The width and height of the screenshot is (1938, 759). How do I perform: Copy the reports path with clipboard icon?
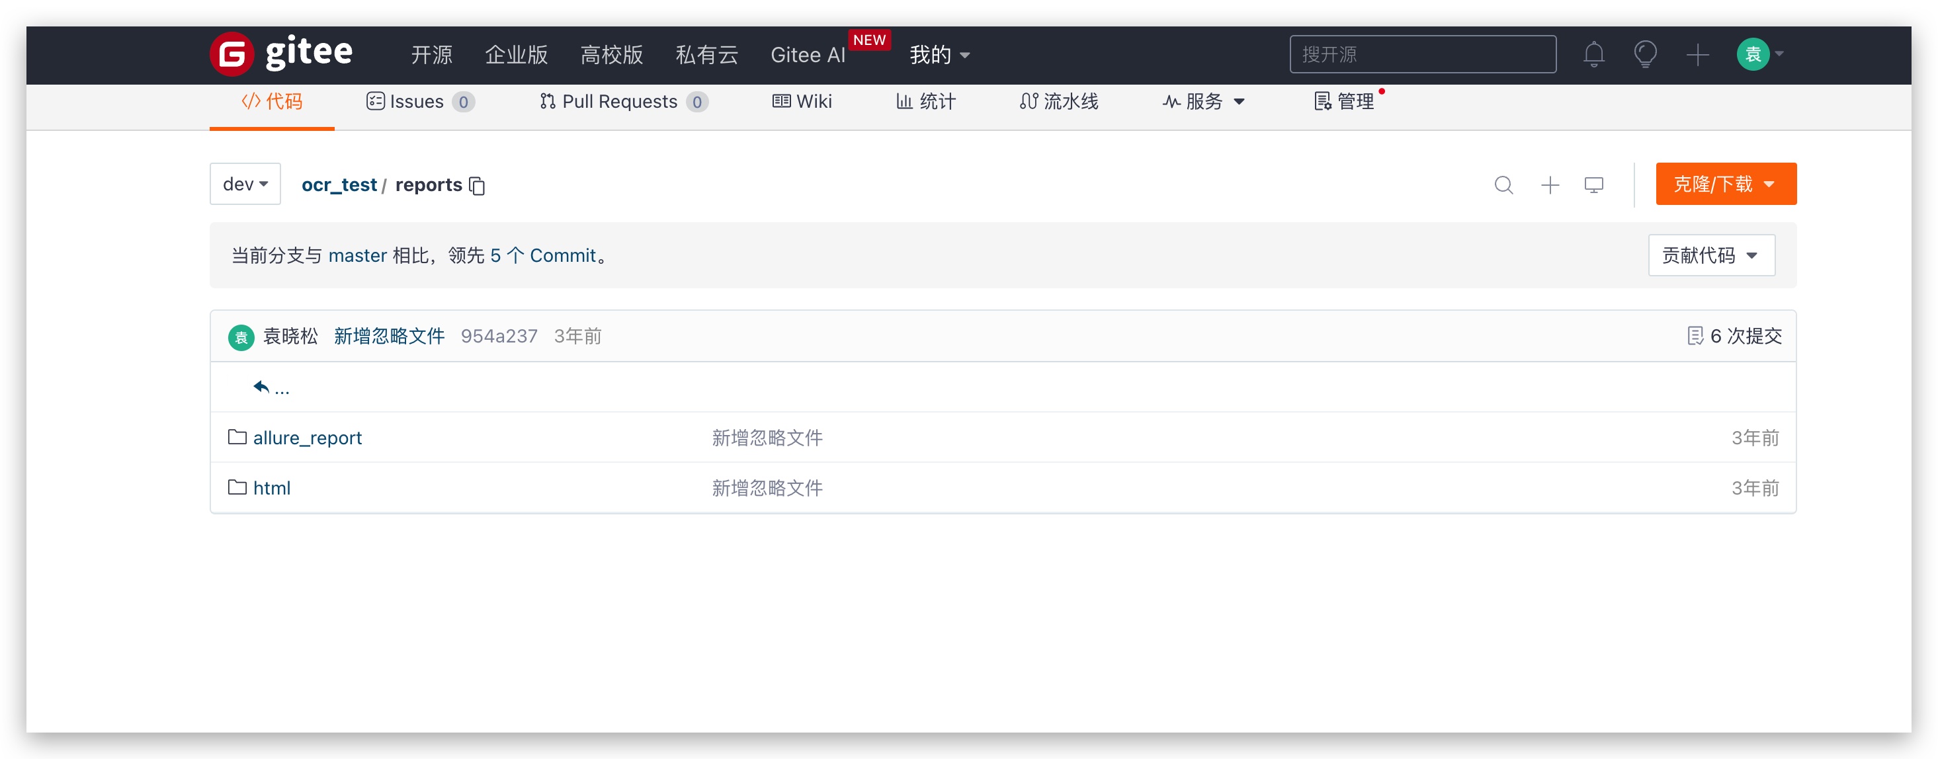[477, 185]
